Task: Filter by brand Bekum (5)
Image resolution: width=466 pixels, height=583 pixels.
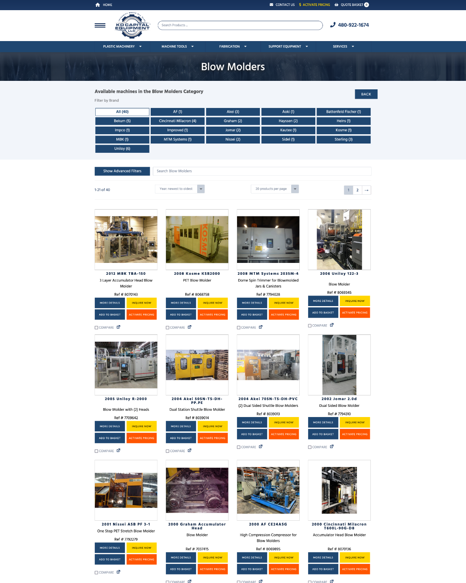Action: pos(122,121)
